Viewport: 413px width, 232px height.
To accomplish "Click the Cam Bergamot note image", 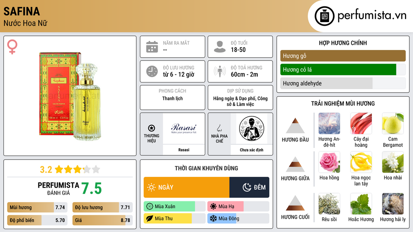I will pos(393,124).
